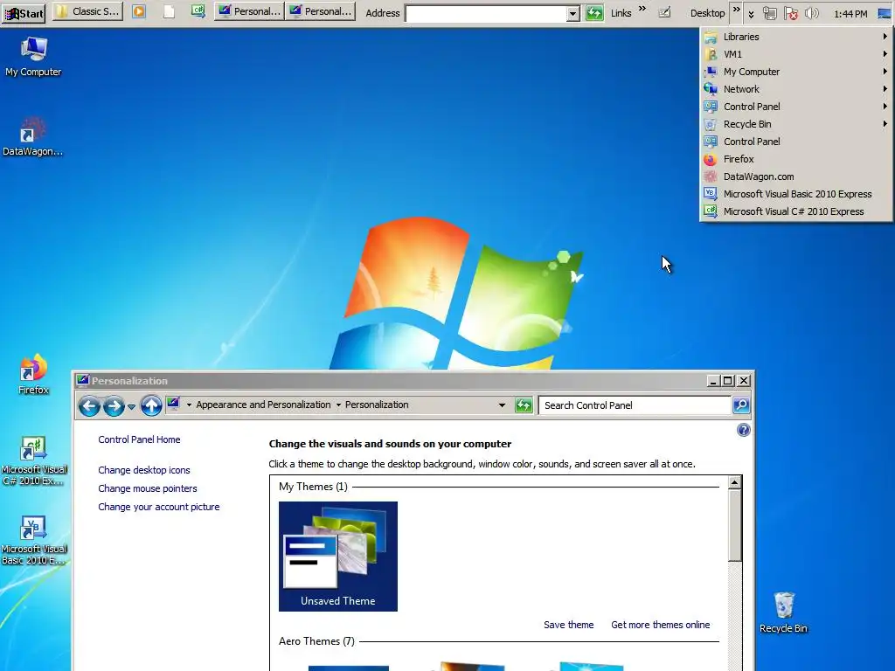Collapse the Desktop toolbar chevron

coord(736,10)
